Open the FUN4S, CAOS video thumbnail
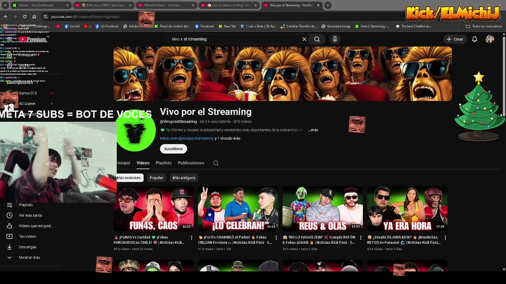The width and height of the screenshot is (506, 284). click(x=153, y=209)
